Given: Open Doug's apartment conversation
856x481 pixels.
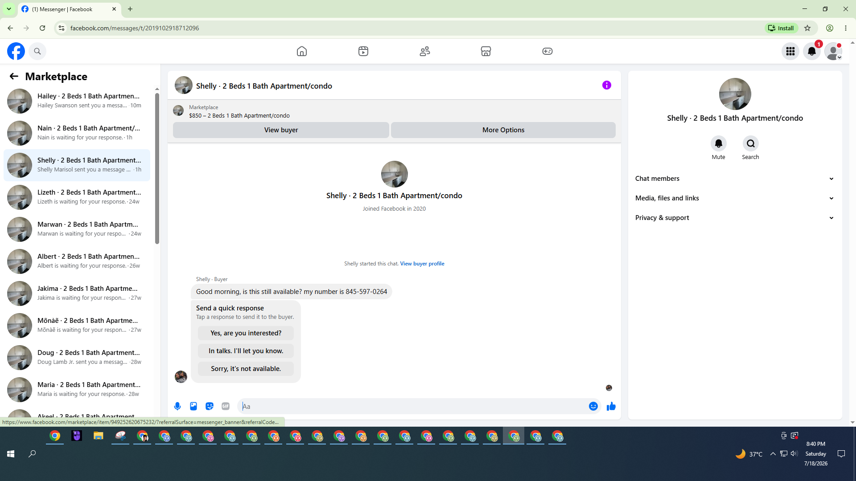Looking at the screenshot, I should (77, 358).
